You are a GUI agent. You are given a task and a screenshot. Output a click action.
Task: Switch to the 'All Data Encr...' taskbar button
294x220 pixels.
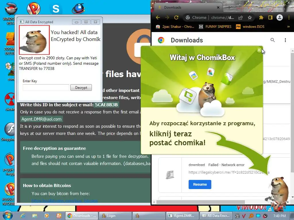(x=216, y=216)
